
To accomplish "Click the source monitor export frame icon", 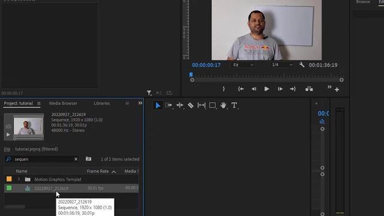I will [169, 93].
